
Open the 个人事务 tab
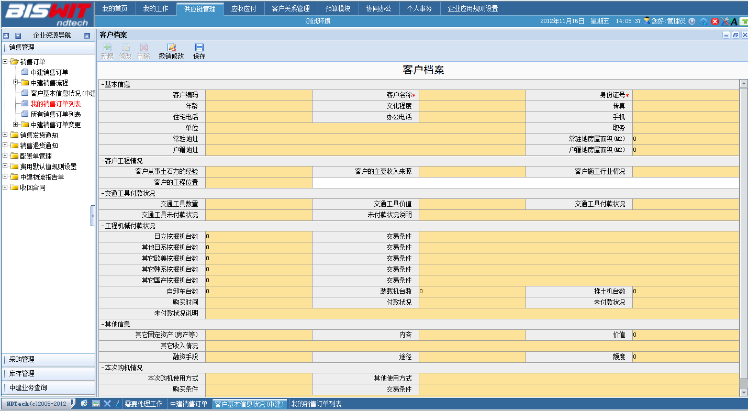point(419,8)
